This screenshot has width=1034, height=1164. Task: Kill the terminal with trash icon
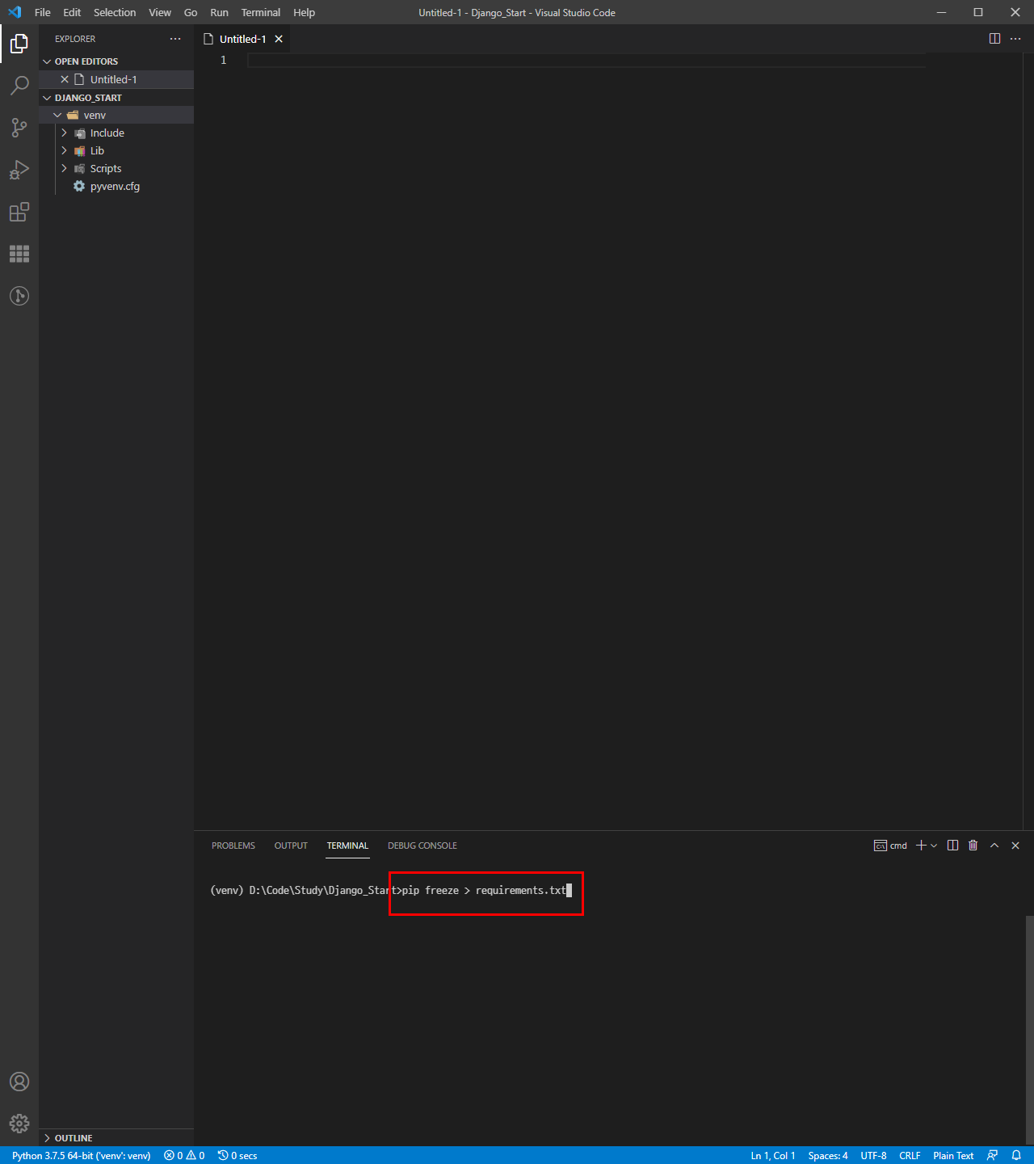(973, 846)
